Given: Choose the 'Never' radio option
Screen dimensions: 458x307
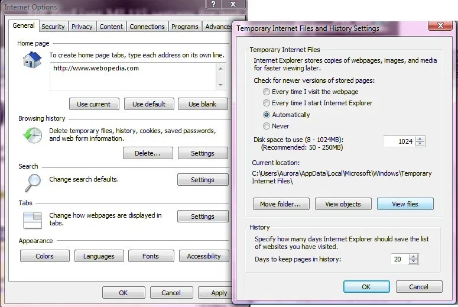Looking at the screenshot, I should (x=267, y=126).
